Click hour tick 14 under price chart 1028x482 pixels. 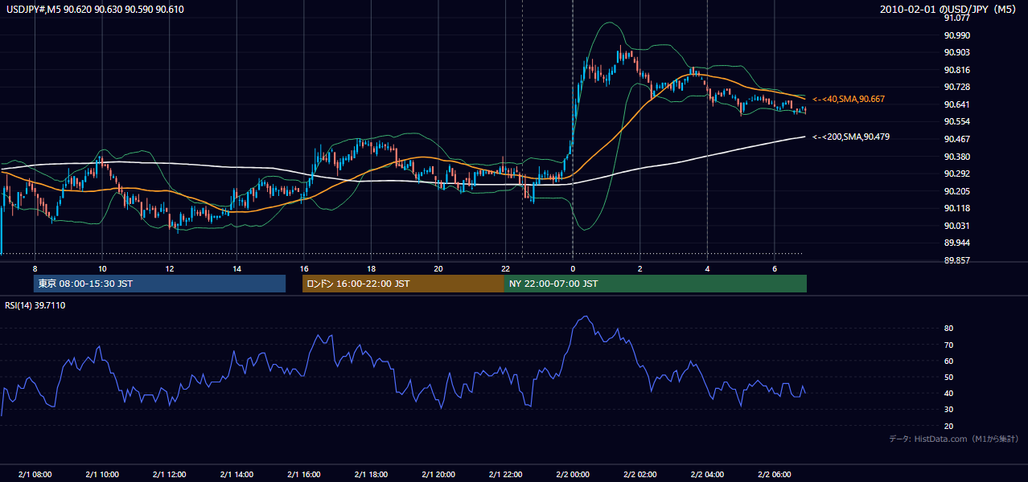(236, 268)
